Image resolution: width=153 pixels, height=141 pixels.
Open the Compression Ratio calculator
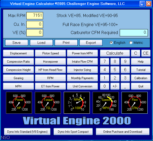[18, 62]
